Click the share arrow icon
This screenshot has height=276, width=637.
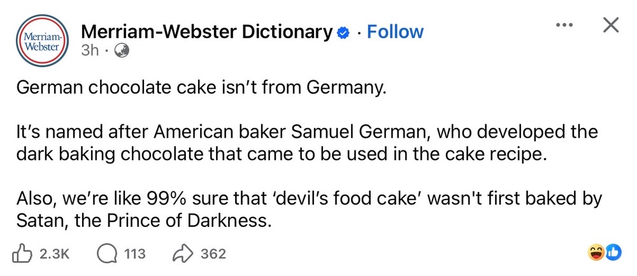(x=183, y=254)
